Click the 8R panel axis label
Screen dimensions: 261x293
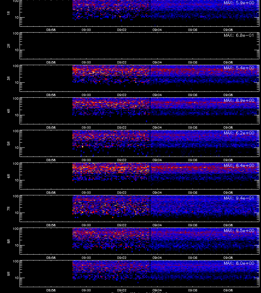pyautogui.click(x=8, y=241)
